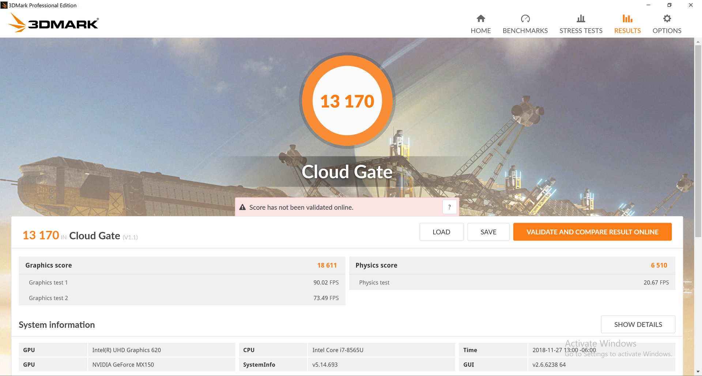Click the Results orange bars icon
The width and height of the screenshot is (702, 376).
pos(627,19)
